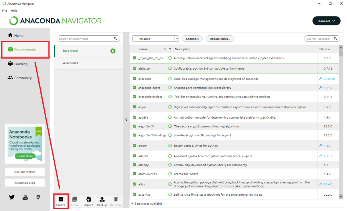Click the upgrade arrow for arrow 1.2.2
Image resolution: width=347 pixels, height=211 pixels.
tap(320, 145)
